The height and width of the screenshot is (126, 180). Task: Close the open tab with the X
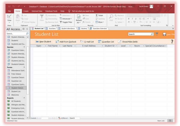pos(173,28)
